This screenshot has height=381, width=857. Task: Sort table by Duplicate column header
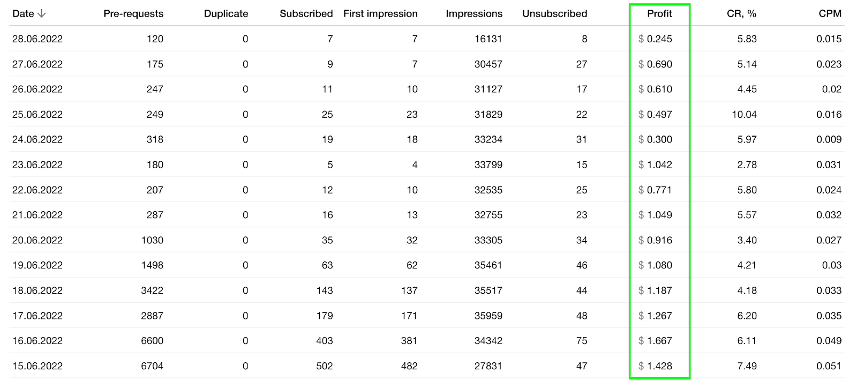tap(225, 13)
